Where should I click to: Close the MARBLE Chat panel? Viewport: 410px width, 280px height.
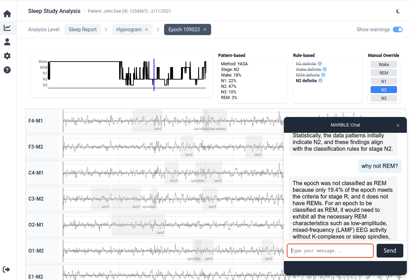click(x=398, y=125)
